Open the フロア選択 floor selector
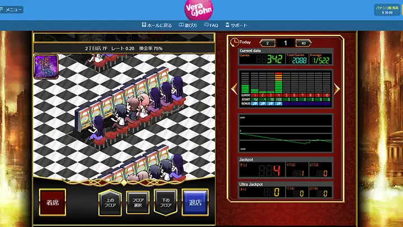 (x=138, y=202)
